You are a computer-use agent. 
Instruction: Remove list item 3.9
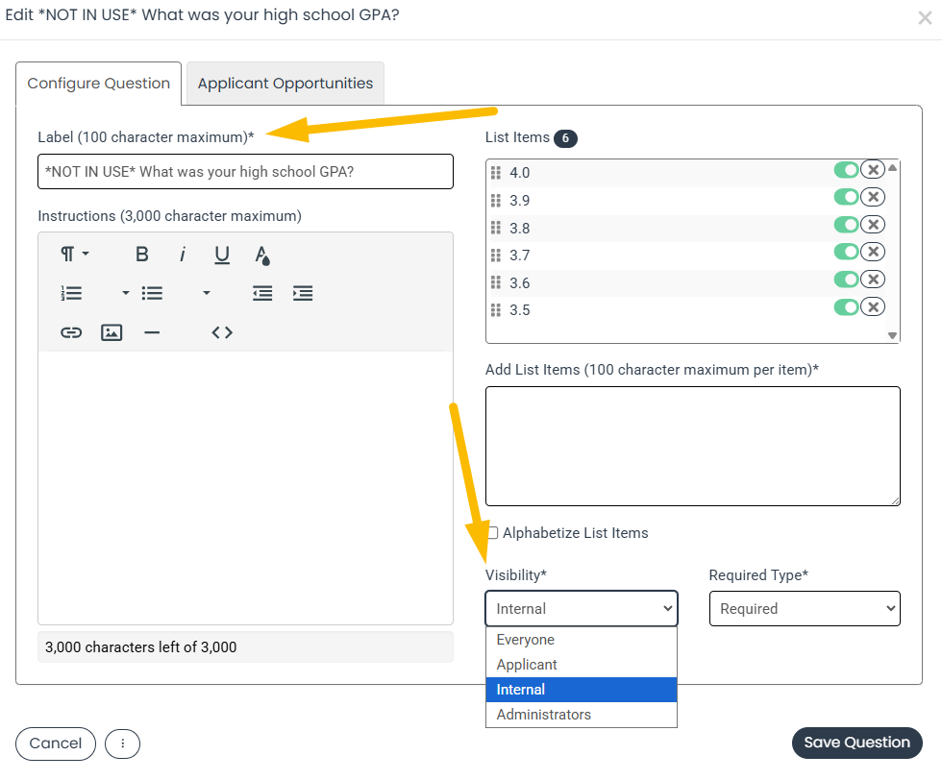tap(873, 197)
